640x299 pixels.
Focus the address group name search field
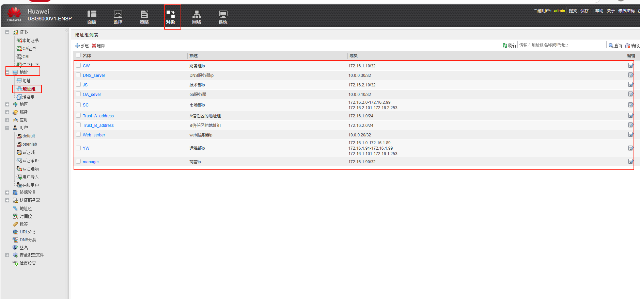click(562, 45)
